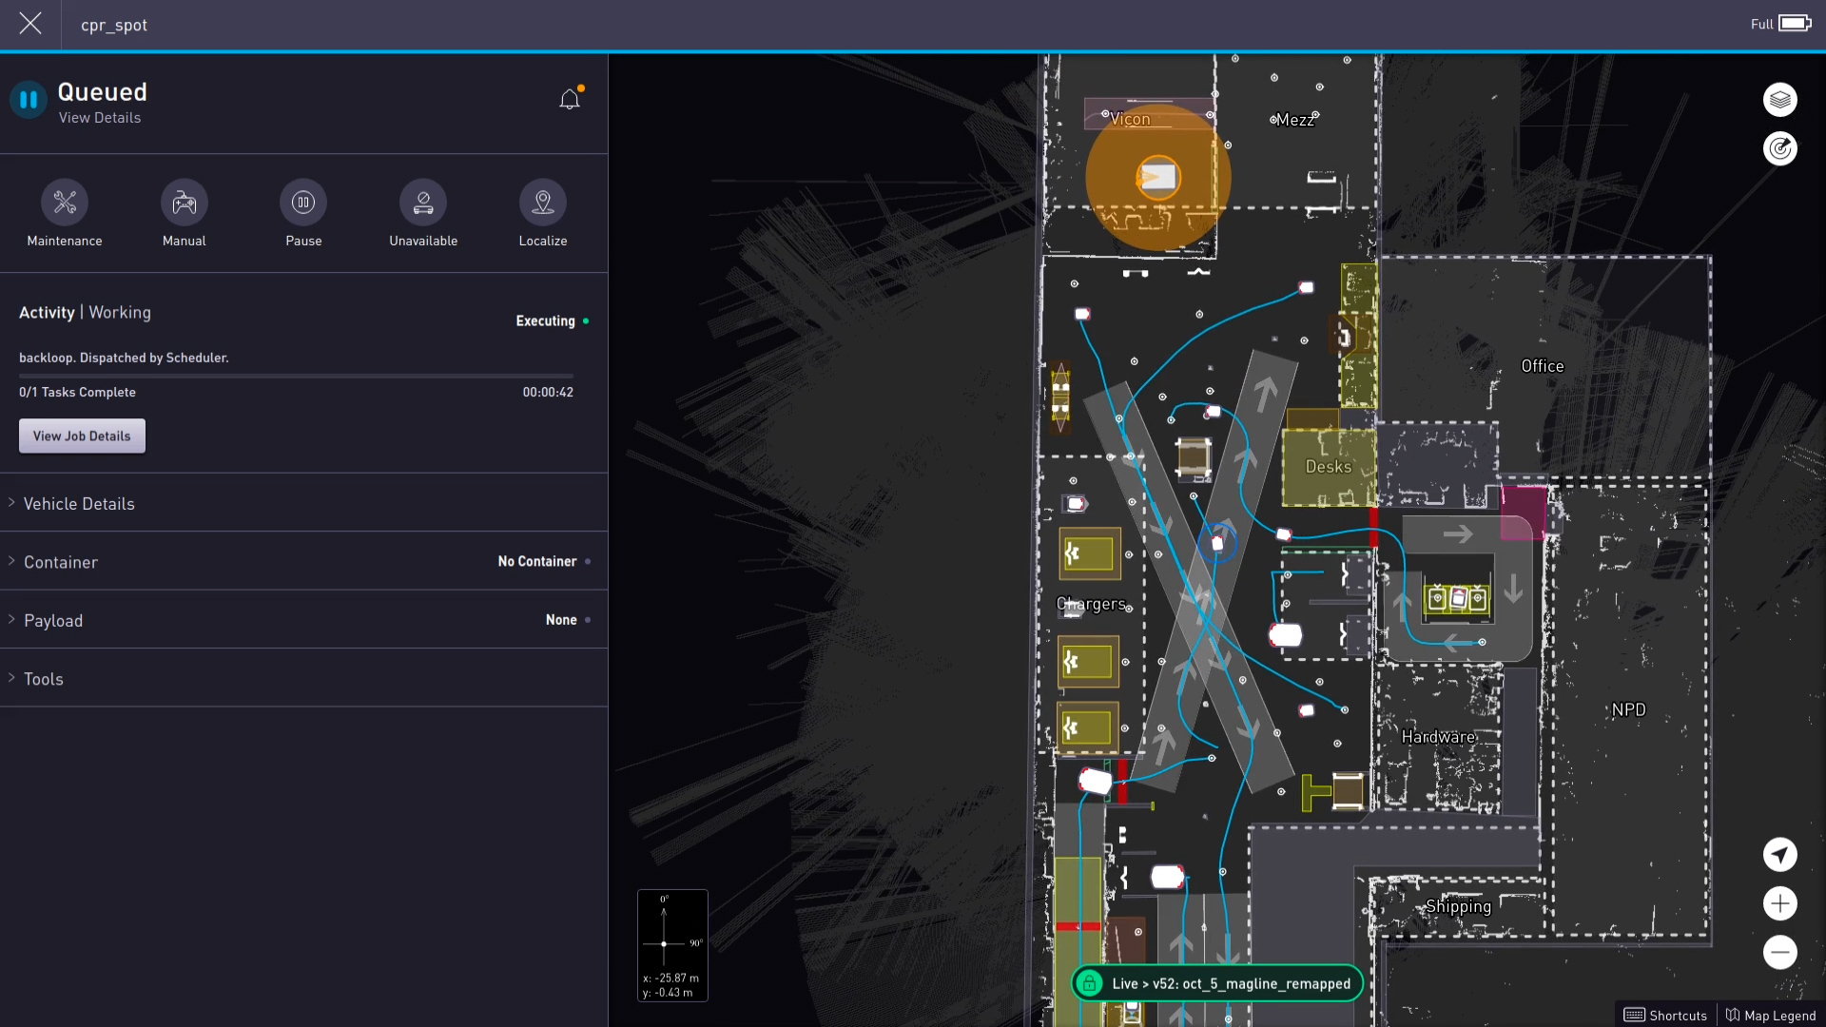Open the Map Legend
Image resolution: width=1826 pixels, height=1027 pixels.
coord(1771,1016)
